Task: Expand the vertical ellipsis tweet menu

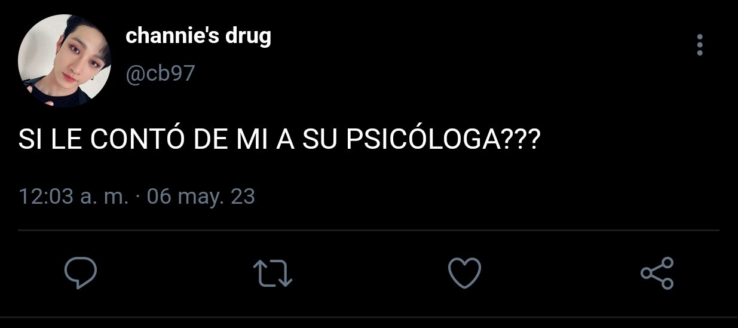Action: [700, 45]
